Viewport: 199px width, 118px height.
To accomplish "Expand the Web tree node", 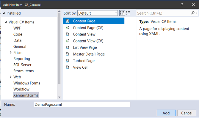I will pos(11,77).
